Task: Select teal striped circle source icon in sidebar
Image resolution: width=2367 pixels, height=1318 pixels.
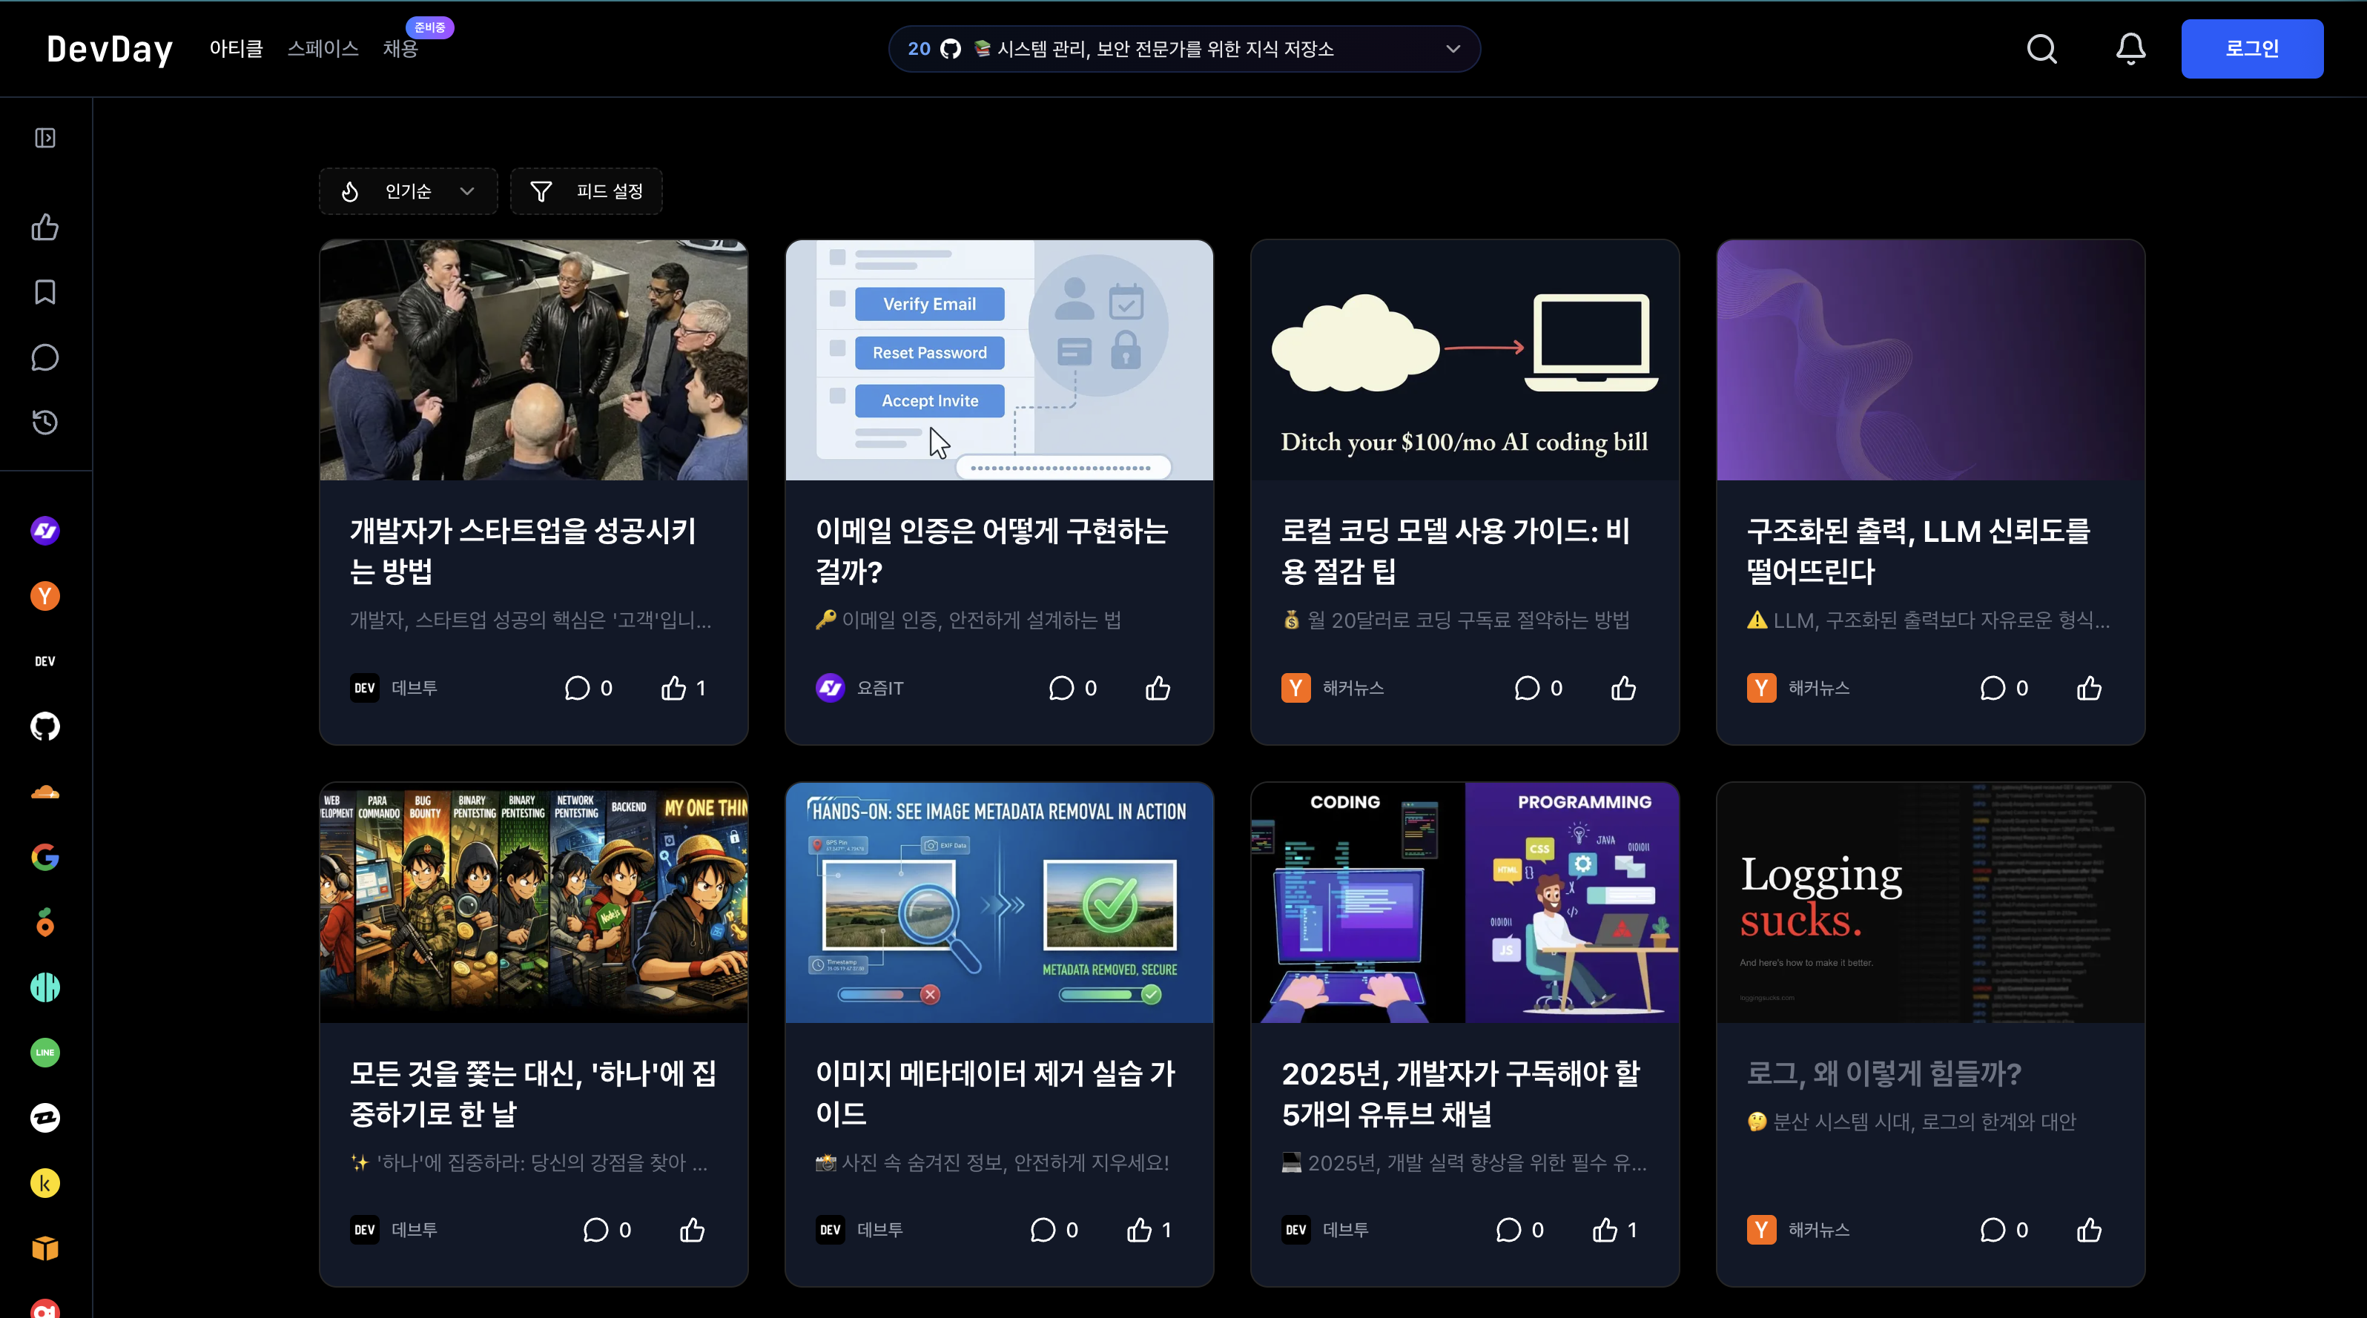Action: 45,987
